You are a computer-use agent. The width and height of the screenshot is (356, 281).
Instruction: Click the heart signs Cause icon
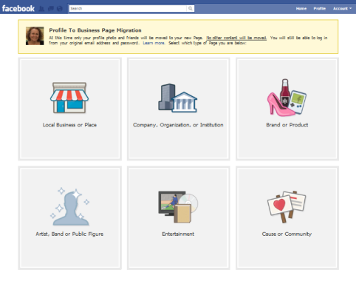click(287, 207)
